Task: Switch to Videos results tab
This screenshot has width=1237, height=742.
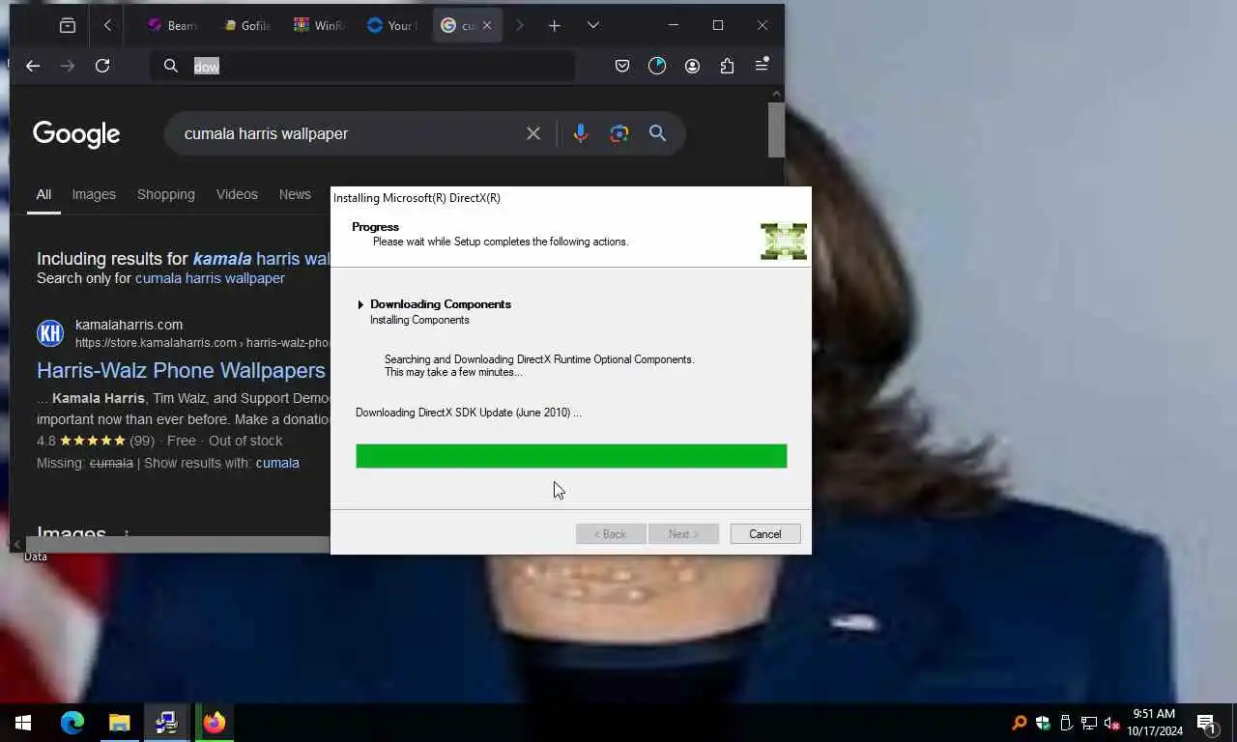Action: [x=237, y=194]
